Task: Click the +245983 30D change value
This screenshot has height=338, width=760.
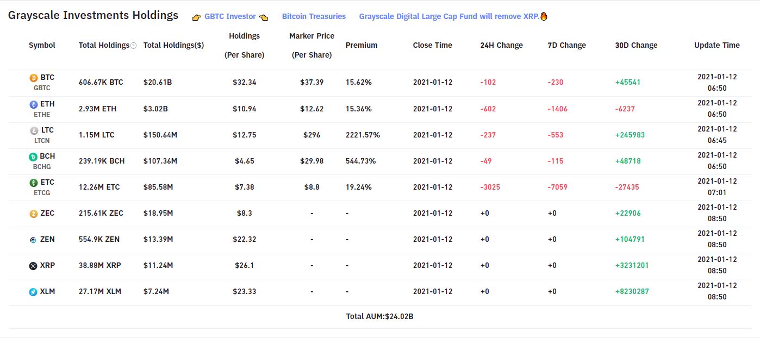Action: pyautogui.click(x=630, y=135)
